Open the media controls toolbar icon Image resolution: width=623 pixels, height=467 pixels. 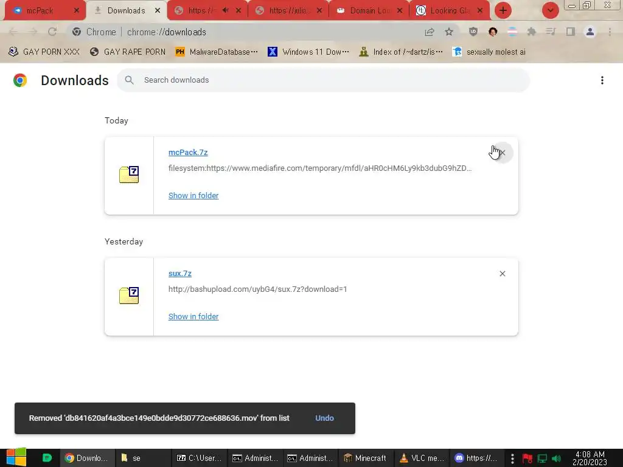click(551, 32)
